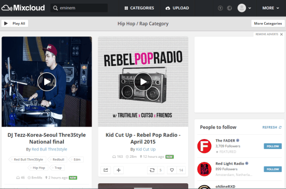Follow The FADER
Viewport: 286px width, 189px height.
click(x=272, y=146)
